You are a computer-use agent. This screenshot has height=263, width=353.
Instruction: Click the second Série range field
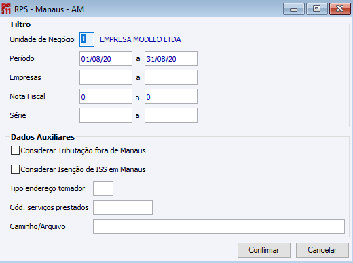click(171, 115)
